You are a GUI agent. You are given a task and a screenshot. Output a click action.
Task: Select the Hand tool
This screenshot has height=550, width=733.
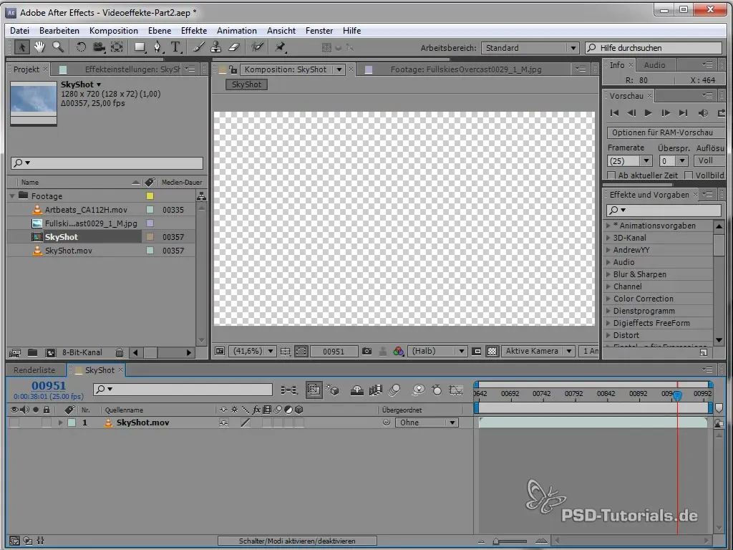coord(39,47)
